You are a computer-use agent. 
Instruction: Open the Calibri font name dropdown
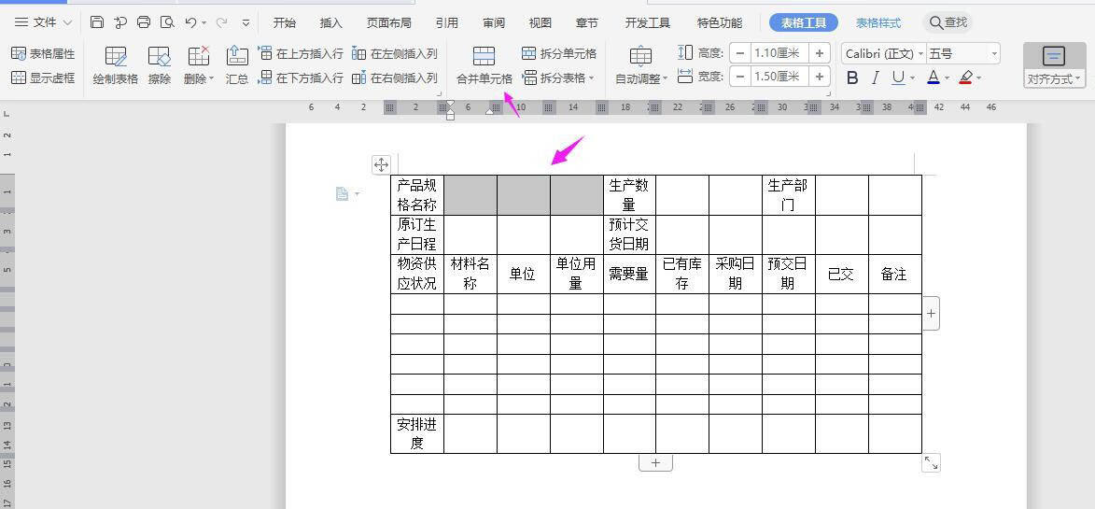coord(883,54)
